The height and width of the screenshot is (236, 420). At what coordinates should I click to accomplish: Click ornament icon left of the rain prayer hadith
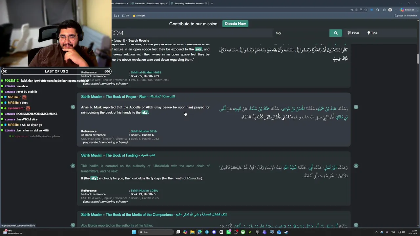(x=73, y=107)
